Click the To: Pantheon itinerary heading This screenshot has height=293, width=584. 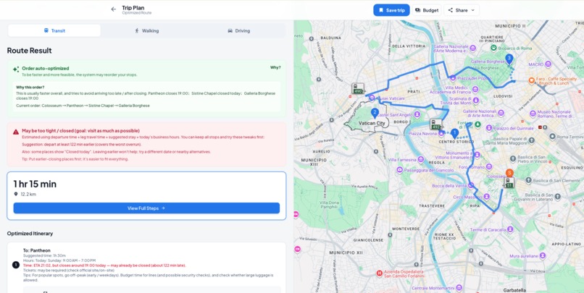36,250
